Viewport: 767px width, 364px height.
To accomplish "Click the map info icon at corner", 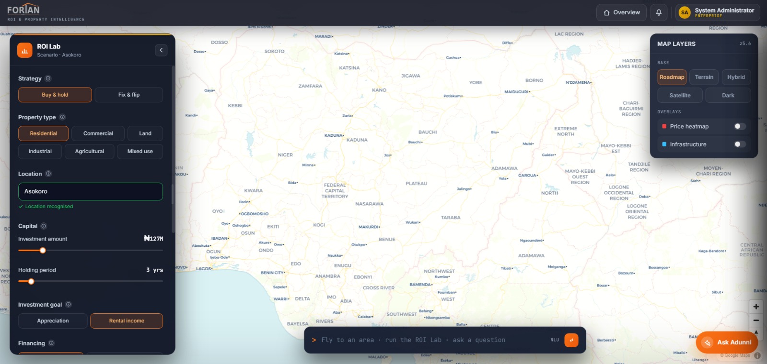I will click(x=757, y=355).
